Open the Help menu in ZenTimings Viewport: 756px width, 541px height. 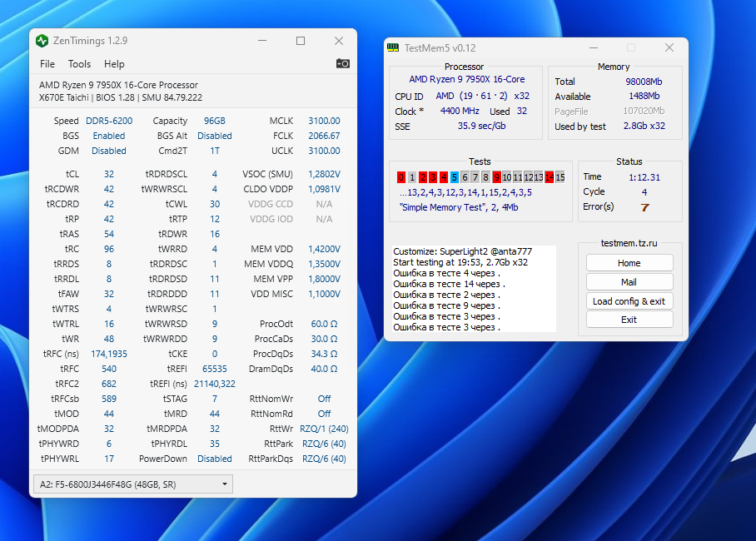114,63
